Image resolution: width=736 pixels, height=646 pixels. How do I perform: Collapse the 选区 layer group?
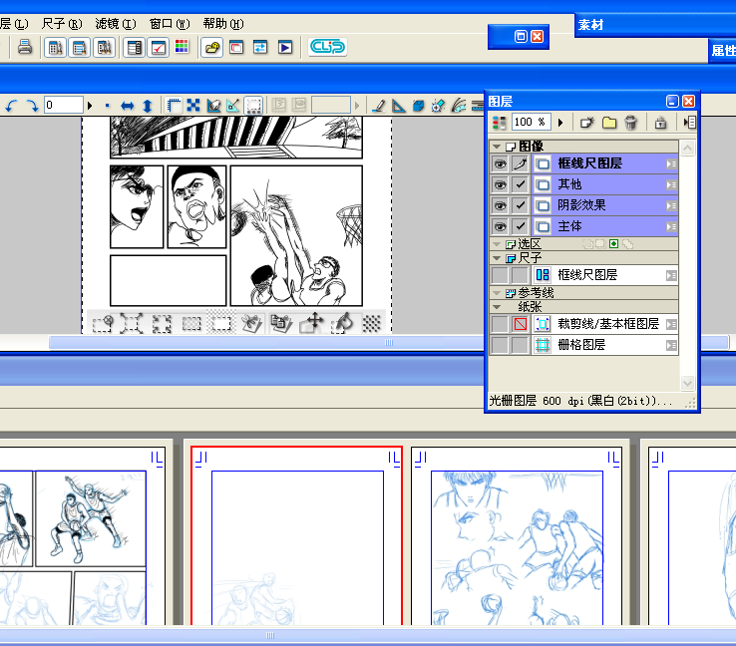tap(497, 244)
